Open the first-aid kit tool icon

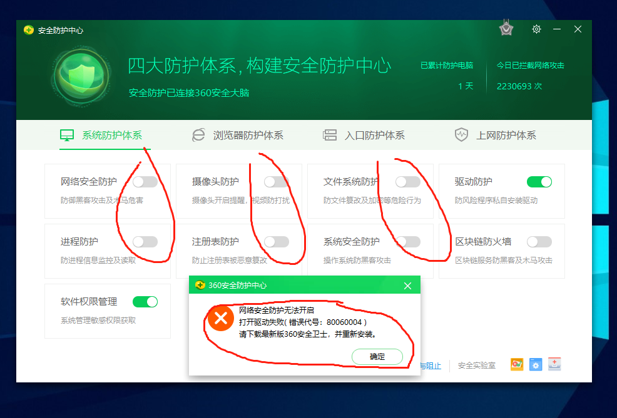[x=554, y=364]
